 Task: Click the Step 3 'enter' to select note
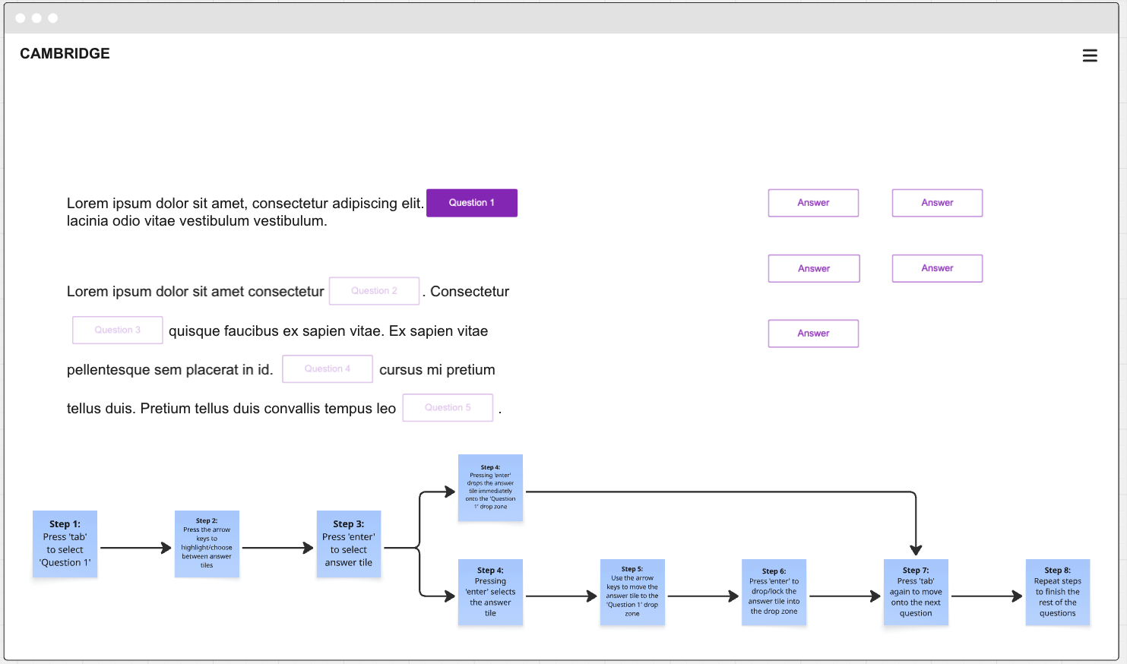[349, 544]
